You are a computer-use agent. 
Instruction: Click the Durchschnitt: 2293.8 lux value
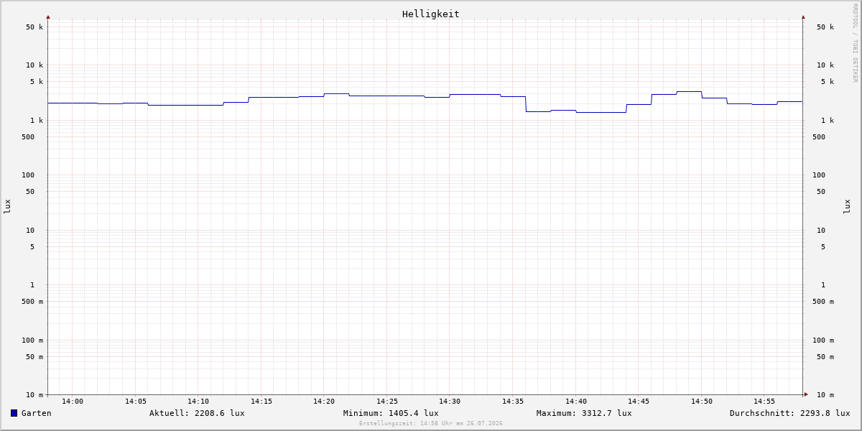point(789,413)
